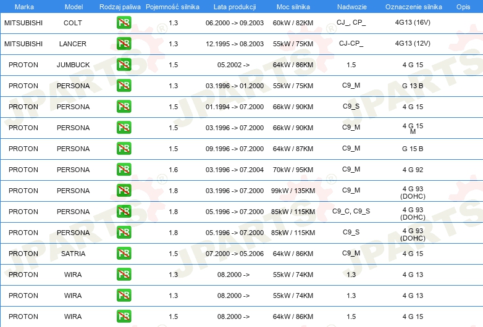Click the engine code G 13 B
The image size is (483, 327).
tap(413, 86)
